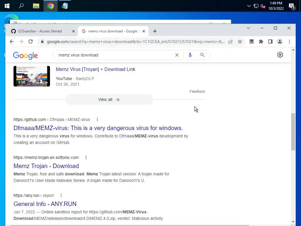Image resolution: width=301 pixels, height=226 pixels.
Task: Click scrollbar down arrow
Action: coord(293,222)
